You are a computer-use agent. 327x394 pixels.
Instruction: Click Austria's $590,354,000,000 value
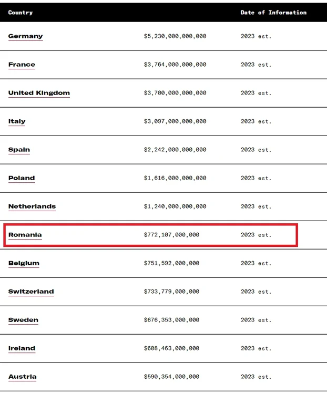click(x=171, y=377)
